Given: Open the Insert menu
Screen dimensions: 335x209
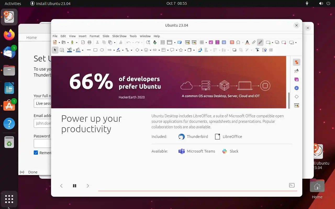Looking at the screenshot, I should point(82,36).
